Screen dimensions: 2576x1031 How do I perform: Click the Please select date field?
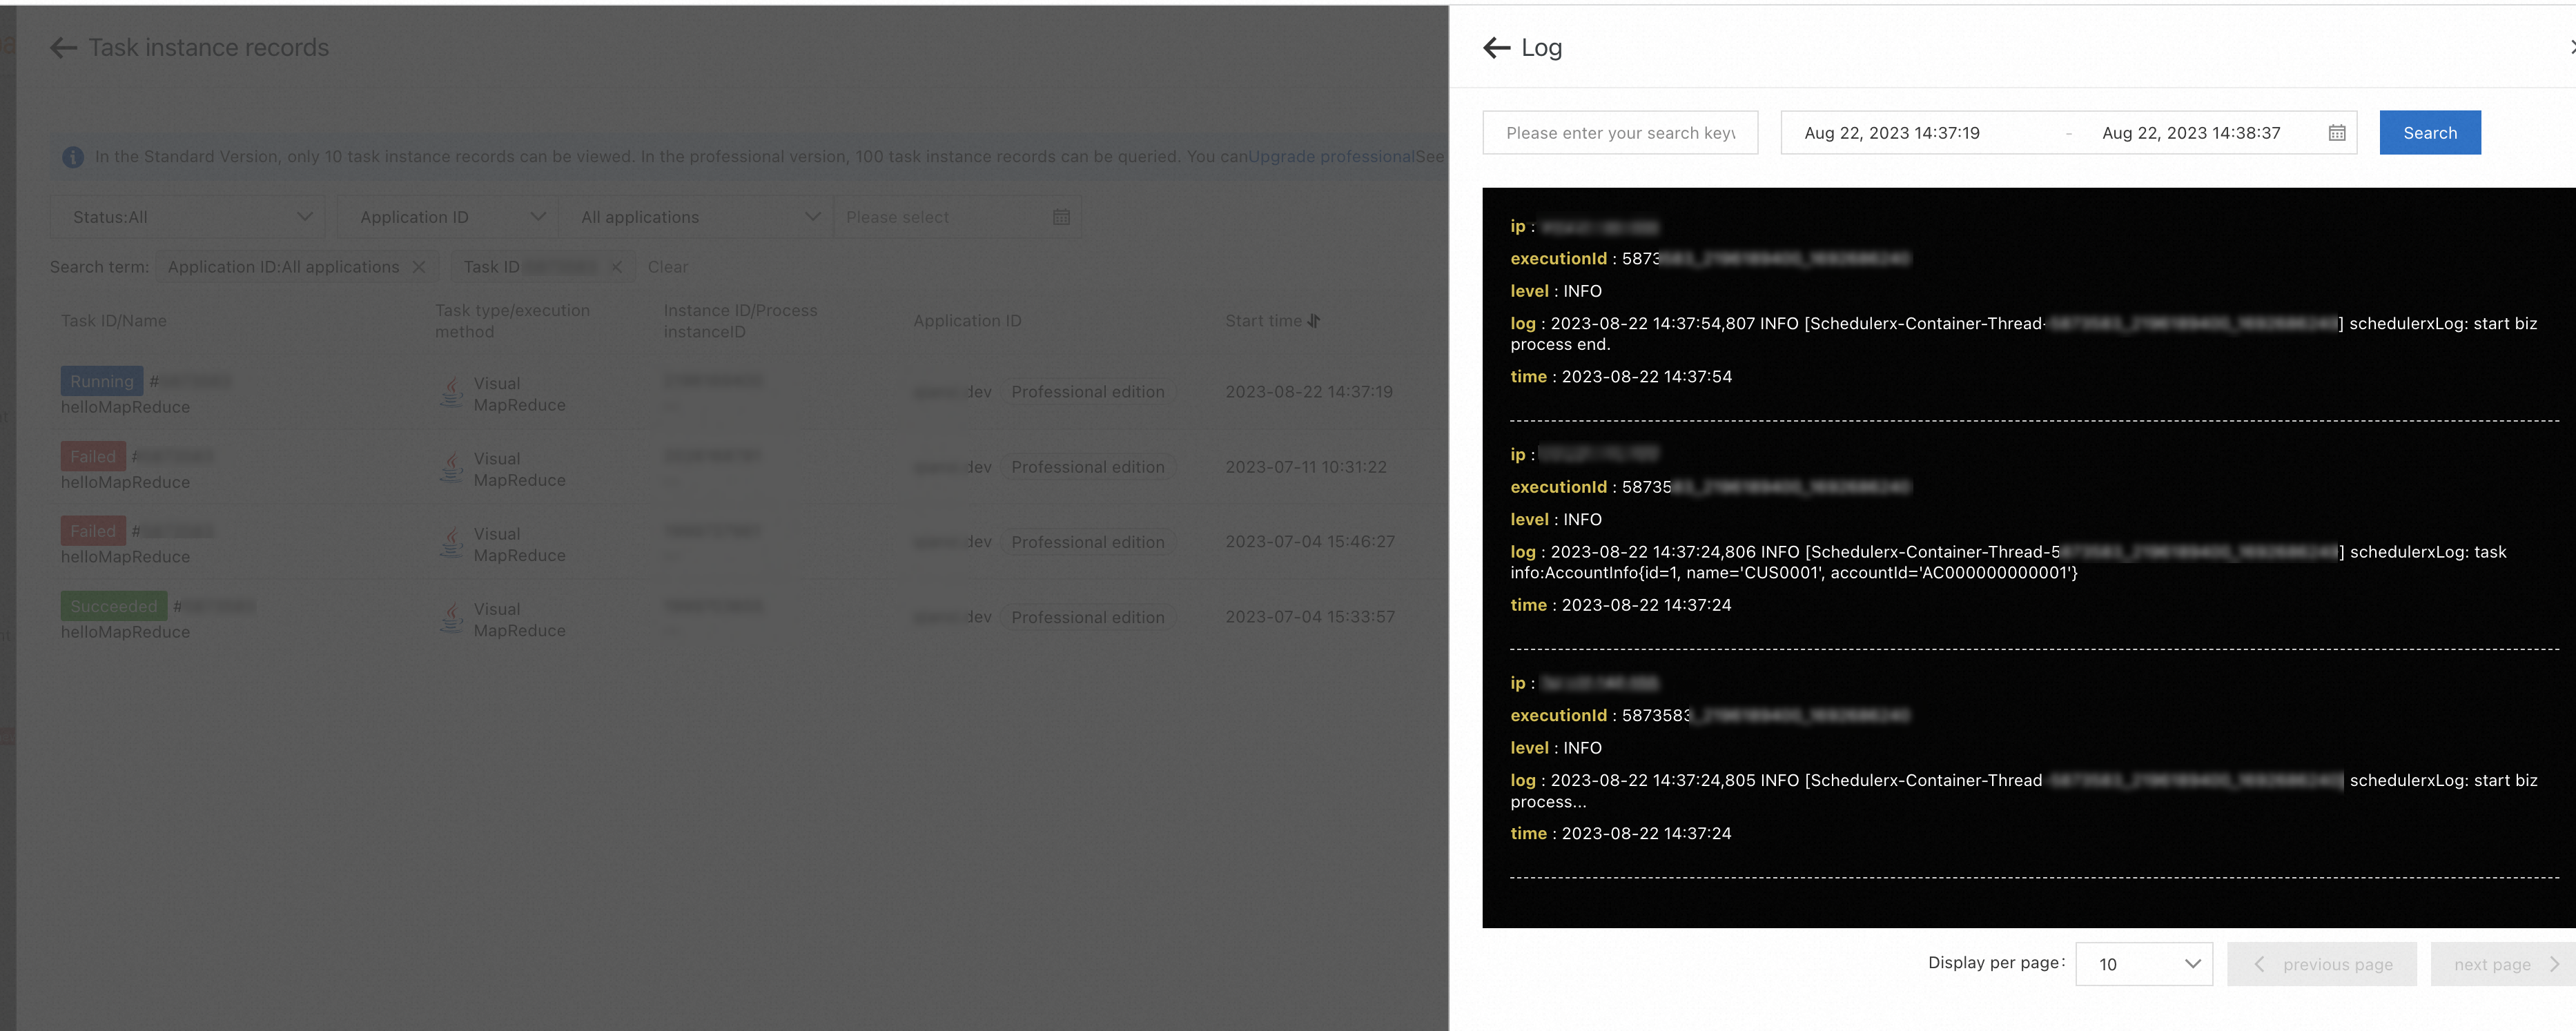coord(957,217)
